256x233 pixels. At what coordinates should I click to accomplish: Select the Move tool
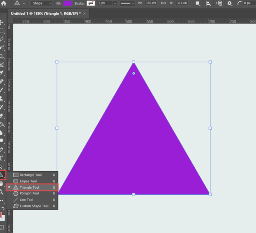click(2, 22)
